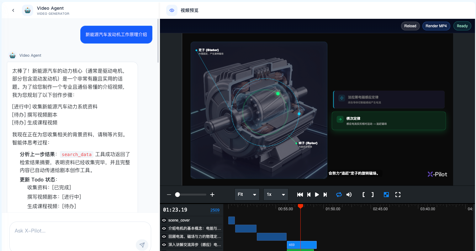This screenshot has height=251, width=476.
Task: Toggle visibility of the 介绍电机的基本概念 track
Action: pyautogui.click(x=164, y=228)
